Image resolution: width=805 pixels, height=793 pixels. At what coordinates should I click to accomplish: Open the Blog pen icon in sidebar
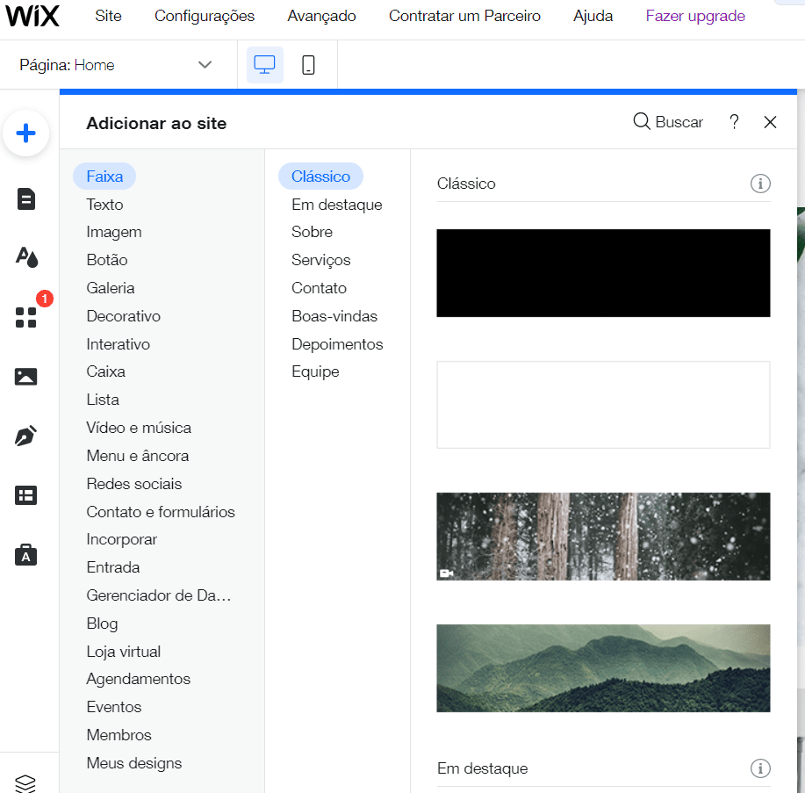point(25,436)
